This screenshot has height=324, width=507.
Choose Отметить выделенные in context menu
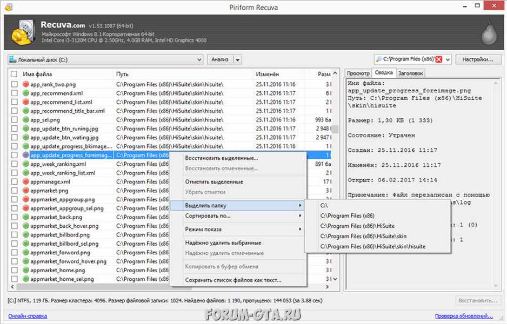click(x=238, y=182)
